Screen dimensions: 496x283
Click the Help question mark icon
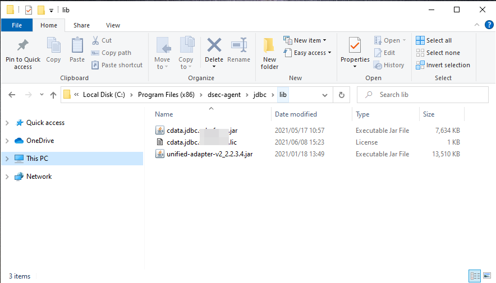pyautogui.click(x=489, y=25)
